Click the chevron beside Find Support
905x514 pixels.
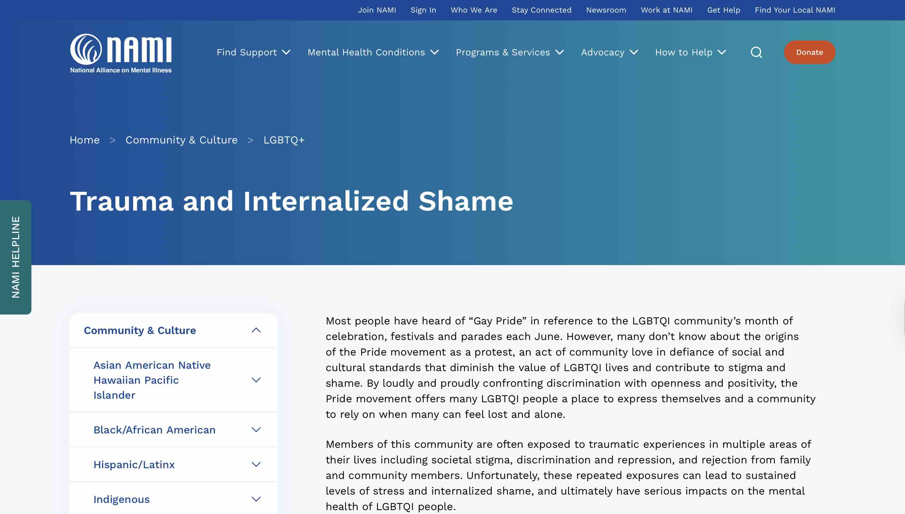(286, 52)
